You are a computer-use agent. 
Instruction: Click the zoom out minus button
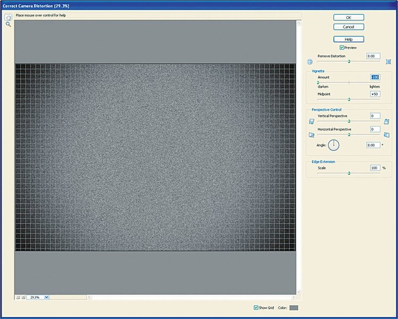click(18, 297)
